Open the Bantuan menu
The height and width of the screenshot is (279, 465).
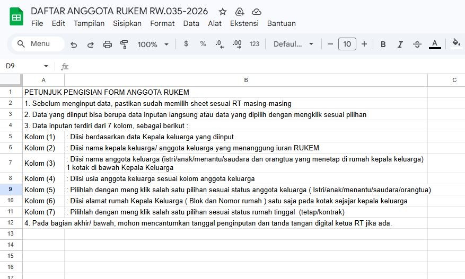click(282, 23)
